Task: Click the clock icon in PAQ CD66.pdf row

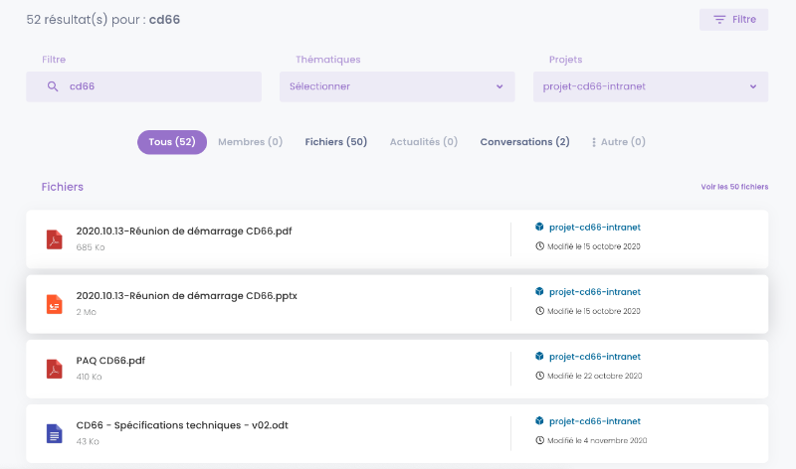Action: point(539,376)
